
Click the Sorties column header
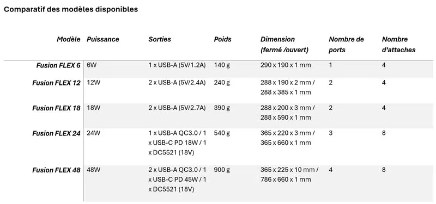coord(160,39)
